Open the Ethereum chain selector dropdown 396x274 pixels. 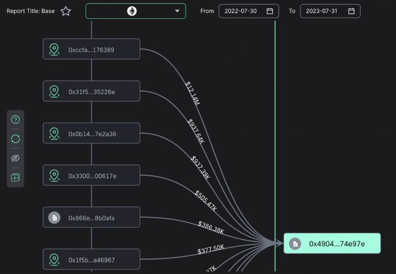(x=136, y=11)
